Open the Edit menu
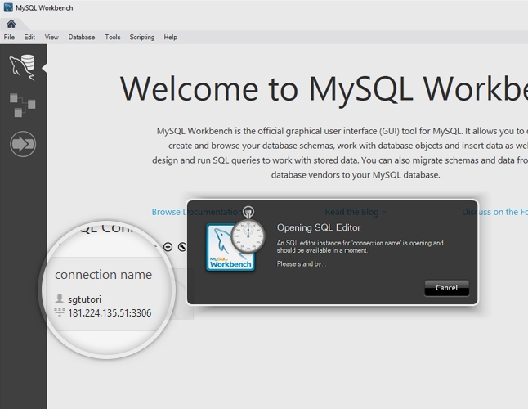 click(29, 37)
